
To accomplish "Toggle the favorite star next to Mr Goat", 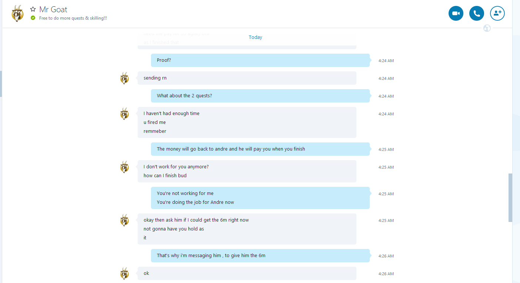I will 33,9.
